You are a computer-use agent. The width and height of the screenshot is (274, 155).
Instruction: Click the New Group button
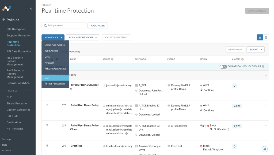[235, 50]
